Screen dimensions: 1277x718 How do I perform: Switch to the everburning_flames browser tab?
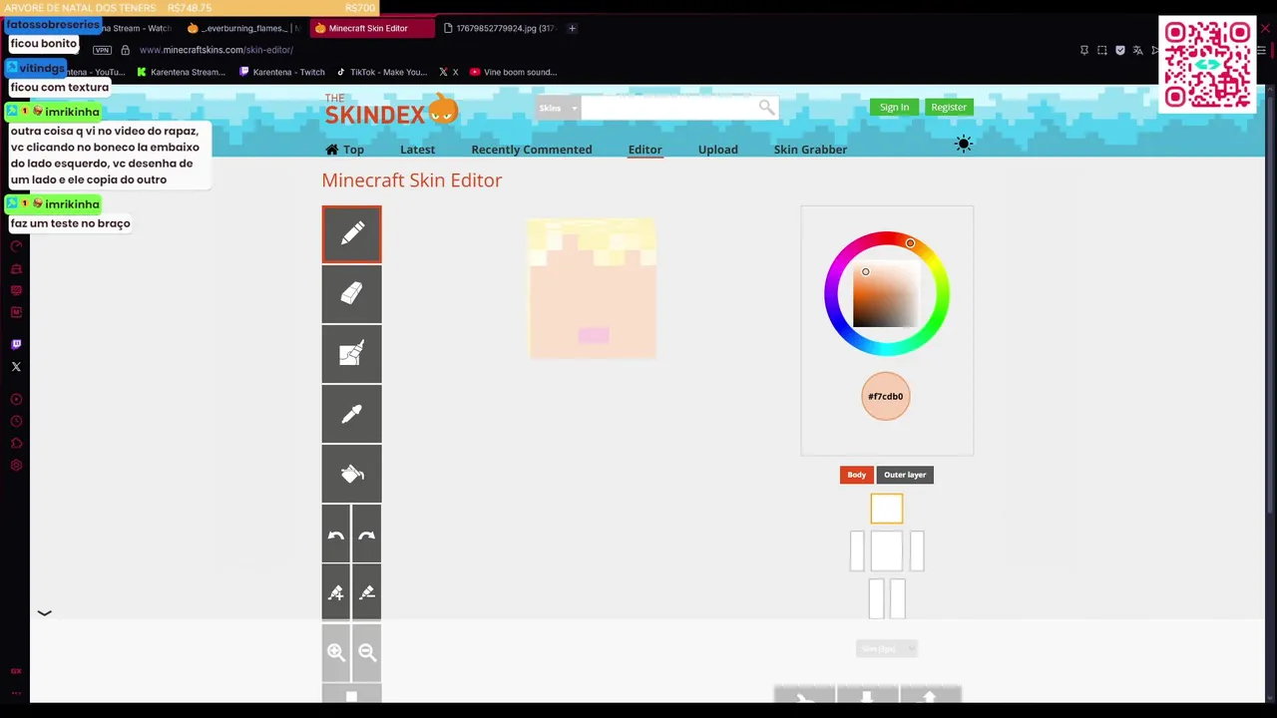click(243, 28)
